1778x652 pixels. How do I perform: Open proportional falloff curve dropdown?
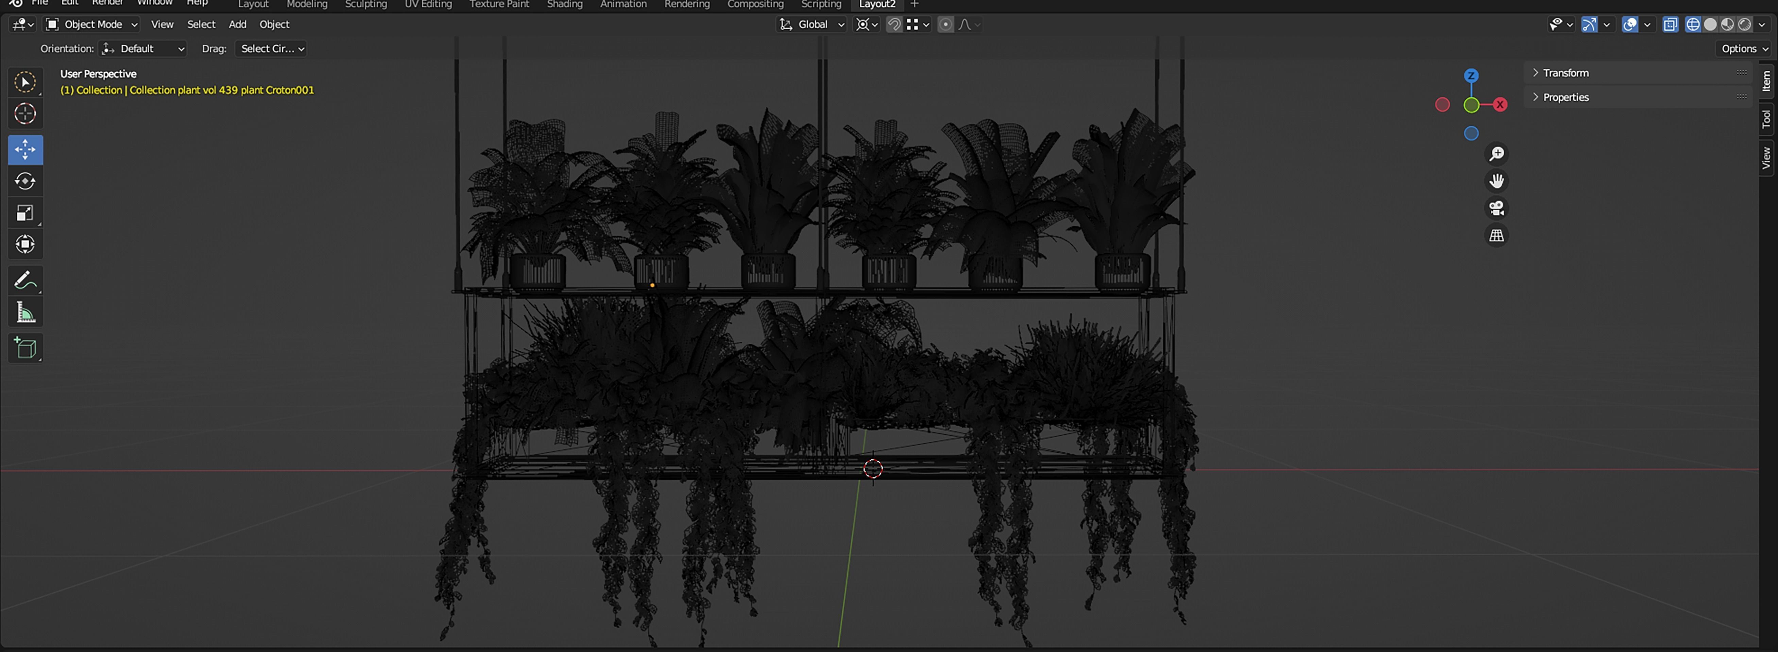click(x=970, y=25)
